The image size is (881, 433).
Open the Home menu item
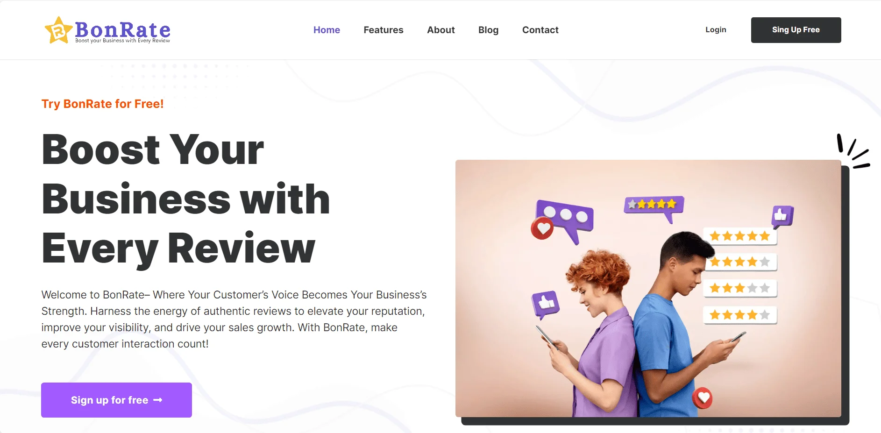coord(327,30)
